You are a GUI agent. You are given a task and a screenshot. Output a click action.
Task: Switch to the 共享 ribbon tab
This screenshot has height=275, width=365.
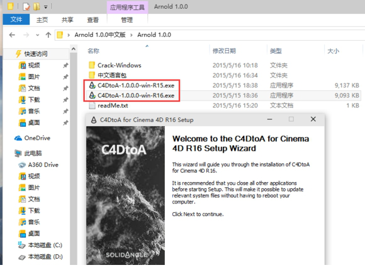pos(67,19)
